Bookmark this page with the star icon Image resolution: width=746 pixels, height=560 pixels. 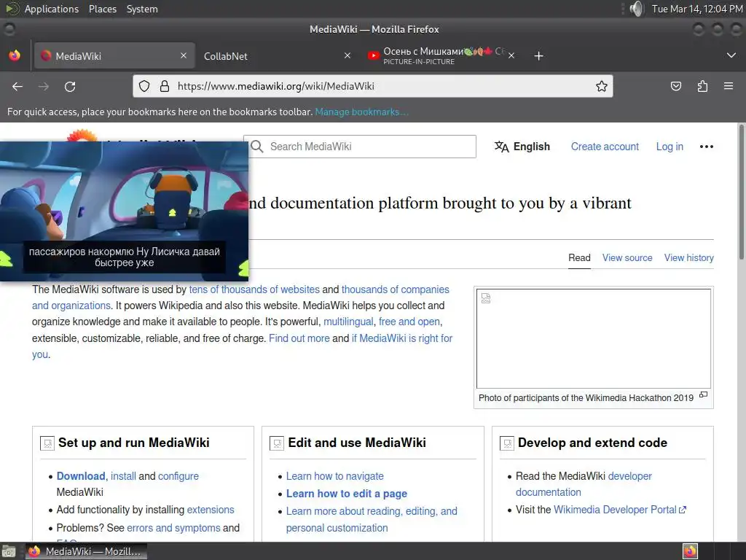tap(601, 86)
